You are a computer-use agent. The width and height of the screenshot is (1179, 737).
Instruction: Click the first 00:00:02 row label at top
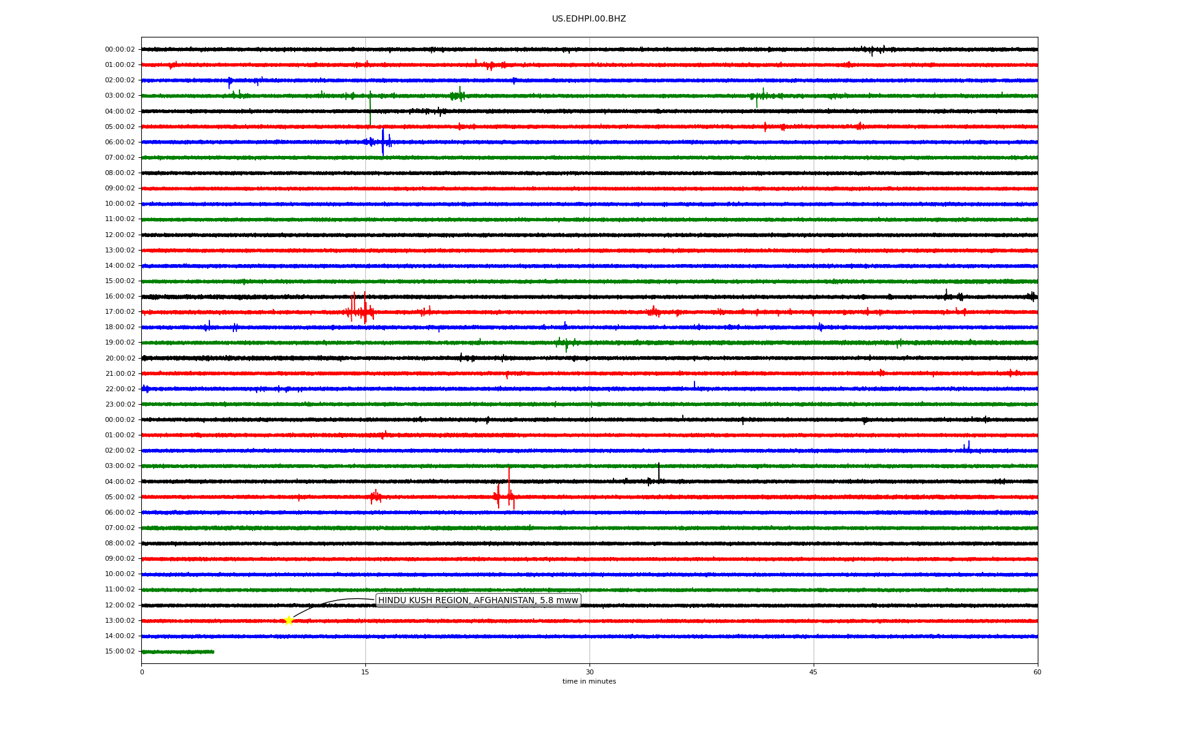120,50
